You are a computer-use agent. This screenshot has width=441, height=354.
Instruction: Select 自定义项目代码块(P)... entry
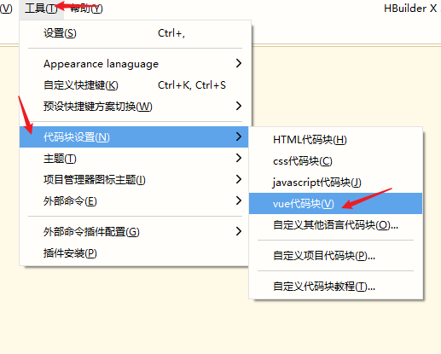tap(335, 256)
